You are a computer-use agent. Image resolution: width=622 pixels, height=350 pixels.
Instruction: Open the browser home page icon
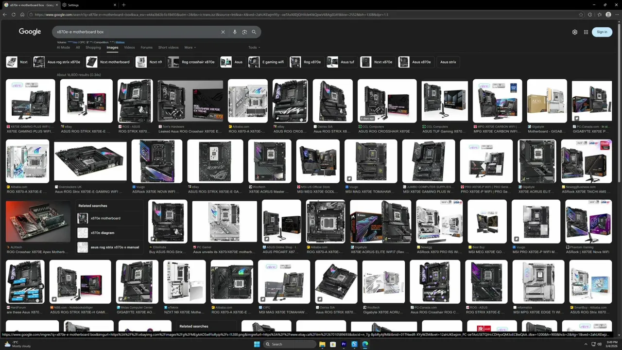(23, 15)
